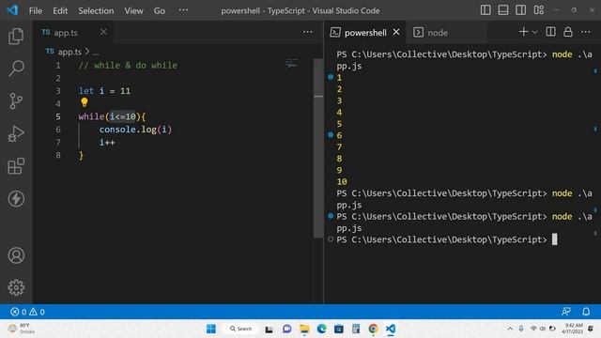Viewport: 601px width, 338px height.
Task: Split the terminal editor
Action: pos(551,32)
